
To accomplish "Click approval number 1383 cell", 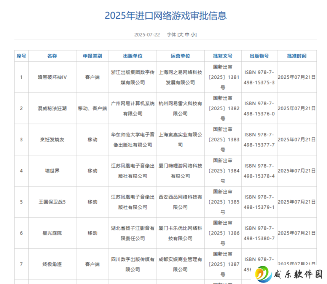I will coord(223,140).
